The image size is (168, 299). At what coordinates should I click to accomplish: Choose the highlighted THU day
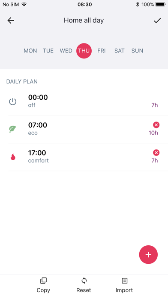84,51
